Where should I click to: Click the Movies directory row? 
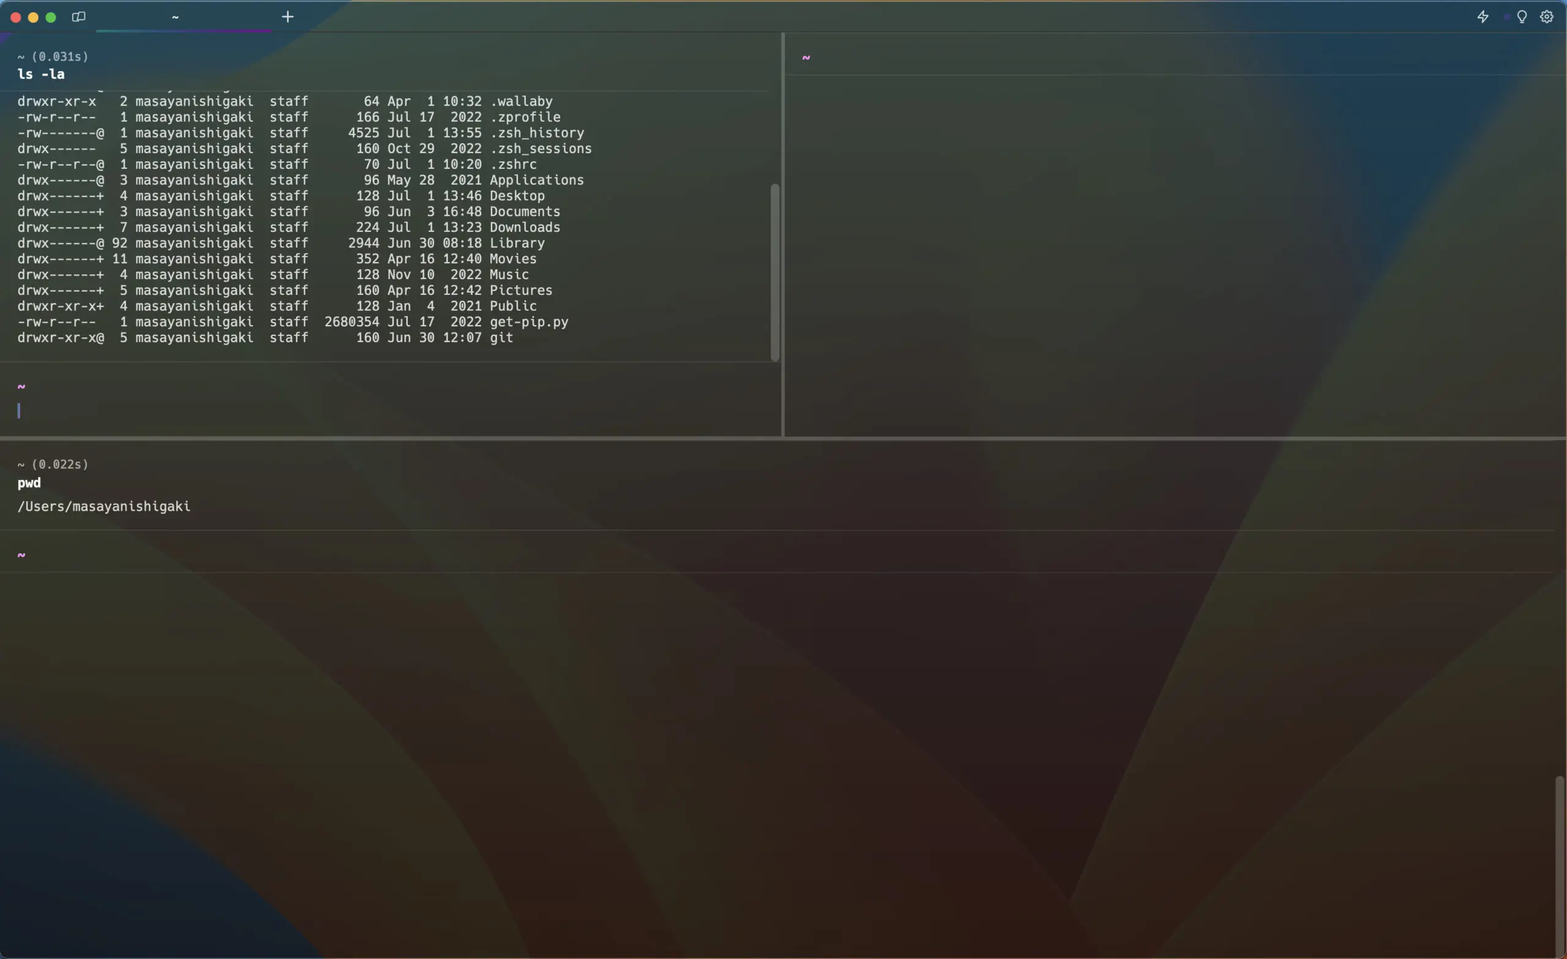tap(277, 259)
